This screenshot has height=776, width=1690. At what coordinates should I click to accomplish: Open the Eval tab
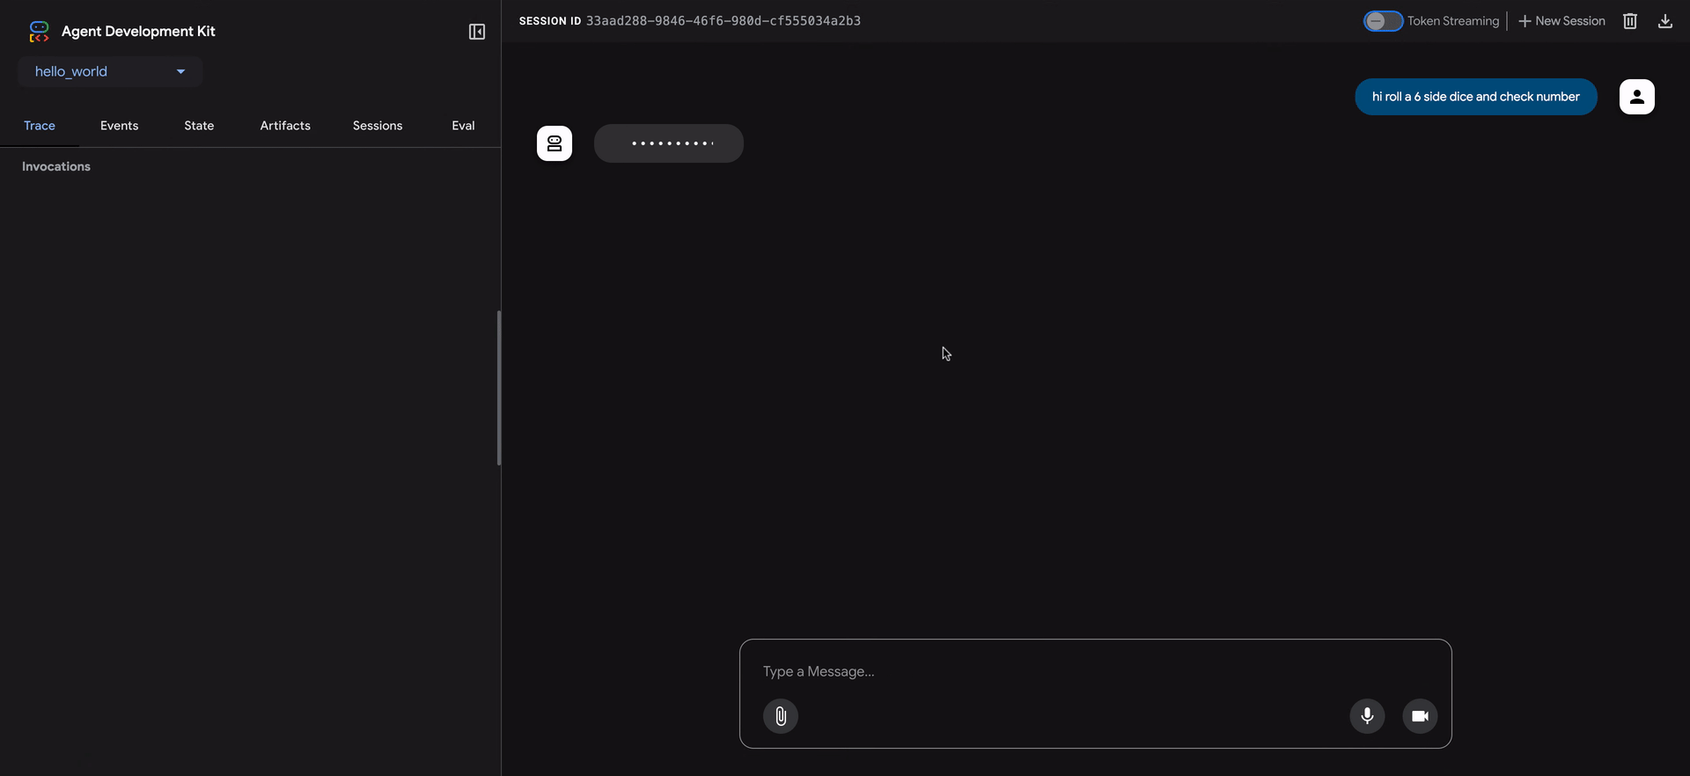coord(463,126)
